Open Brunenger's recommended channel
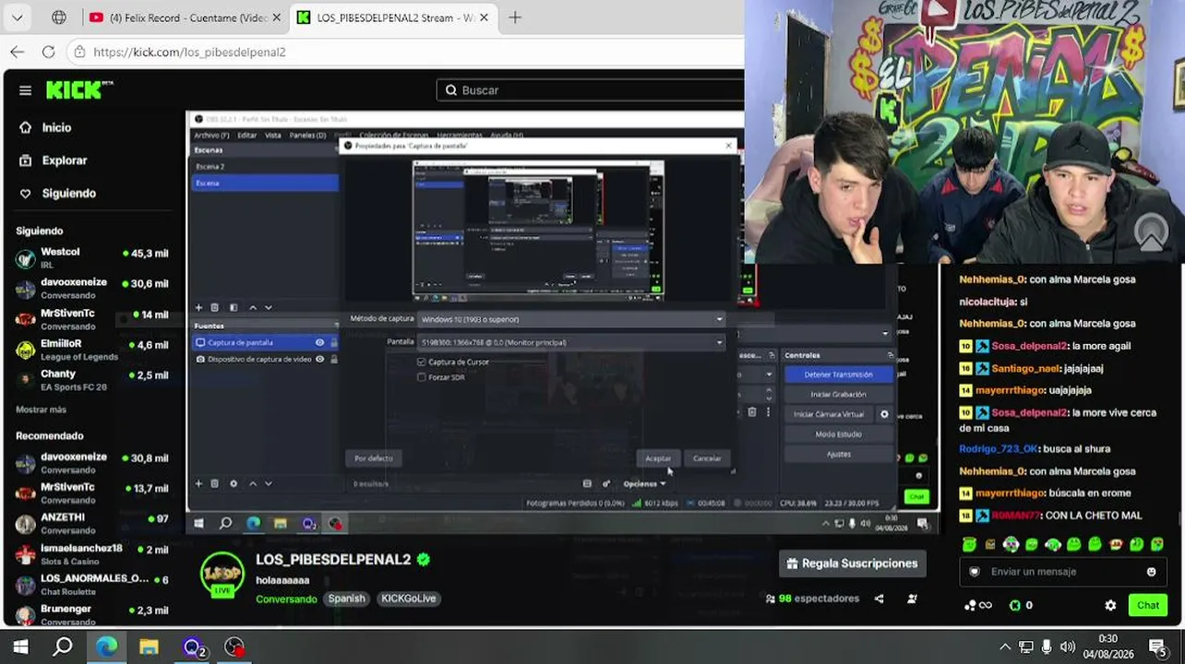Image resolution: width=1185 pixels, height=664 pixels. [92, 615]
